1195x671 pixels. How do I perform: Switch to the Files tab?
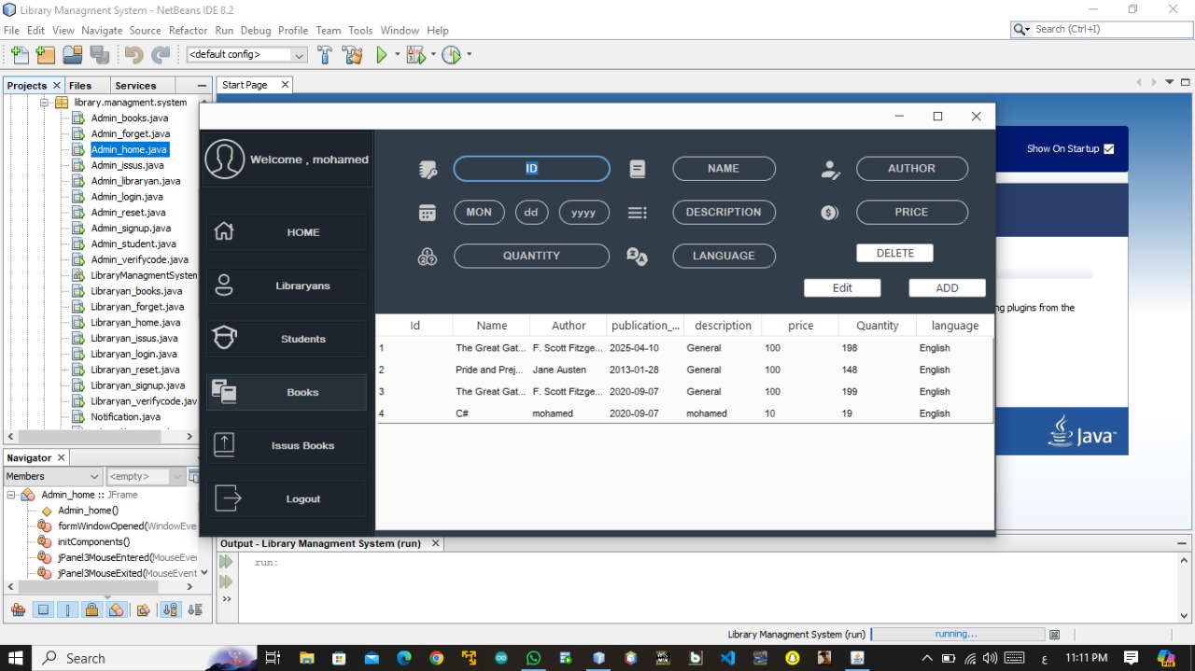(x=80, y=85)
